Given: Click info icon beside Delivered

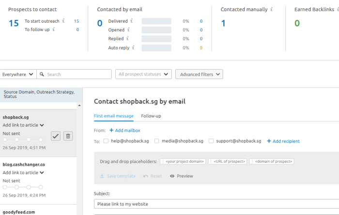Looking at the screenshot, I should pos(131,21).
